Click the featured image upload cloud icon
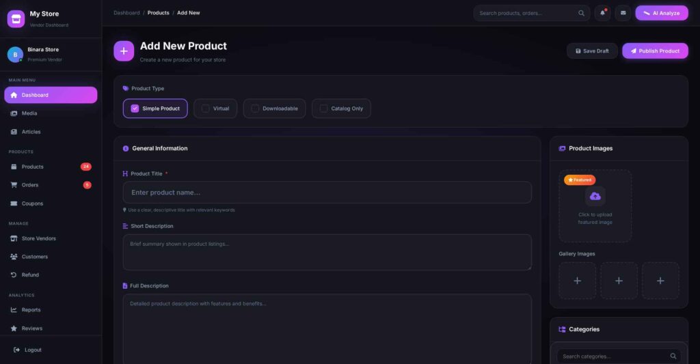 pos(595,197)
